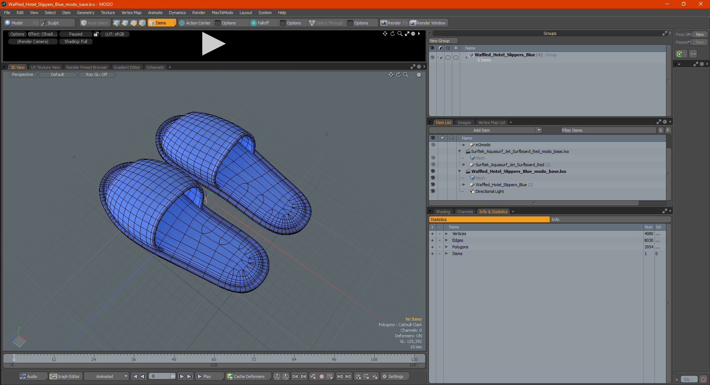Toggle visibility of m2modo item
The height and width of the screenshot is (385, 710).
pyautogui.click(x=433, y=145)
